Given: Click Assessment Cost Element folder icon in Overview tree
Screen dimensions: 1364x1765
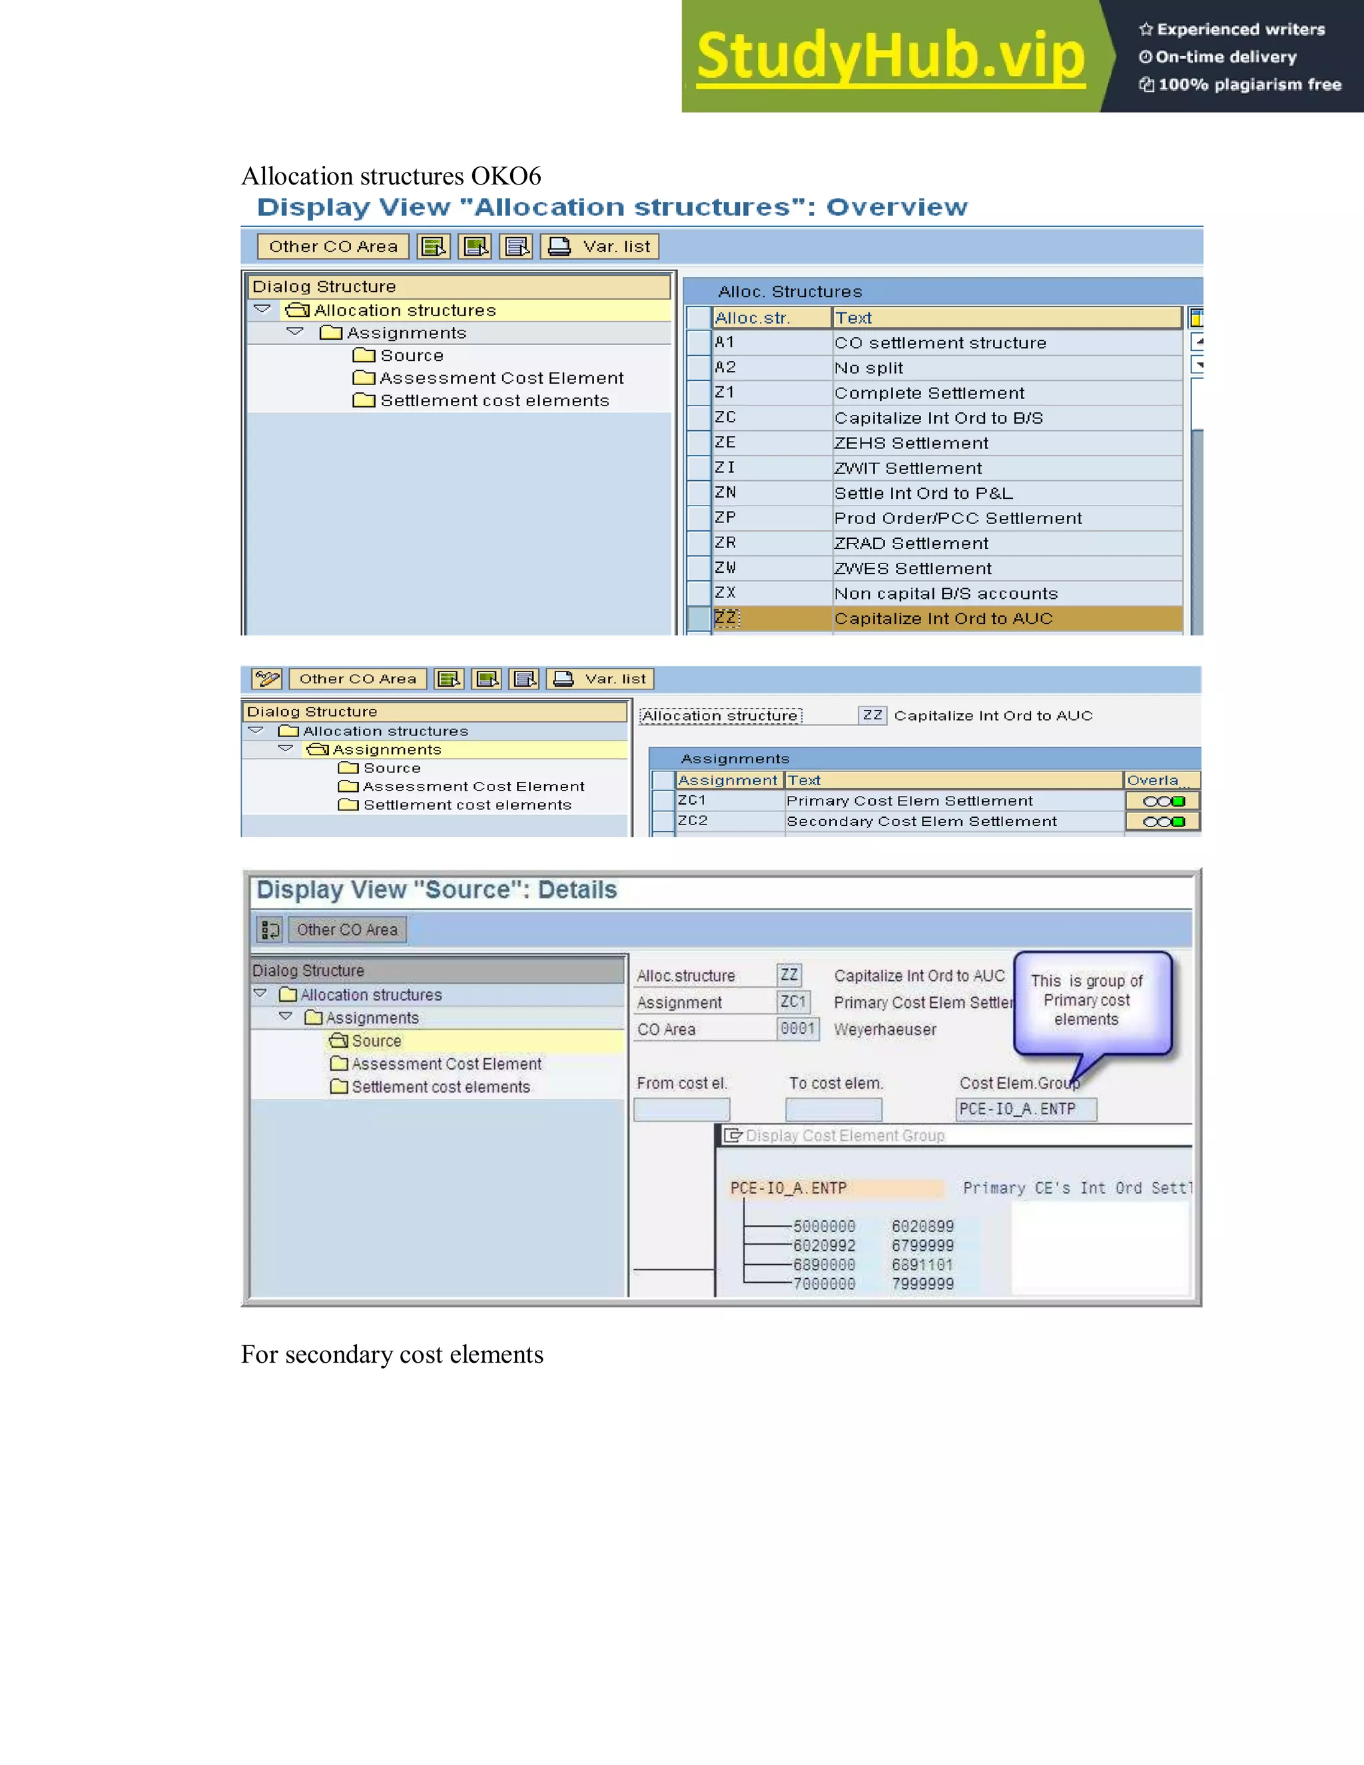Looking at the screenshot, I should click(x=364, y=378).
